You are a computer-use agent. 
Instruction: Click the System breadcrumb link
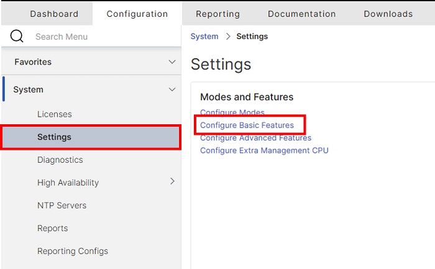click(204, 36)
